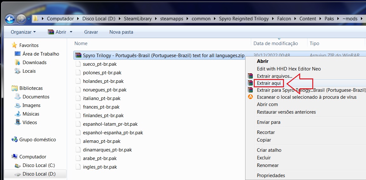This screenshot has height=180, width=366.
Task: Open Documentos library in sidebar
Action: [36, 97]
